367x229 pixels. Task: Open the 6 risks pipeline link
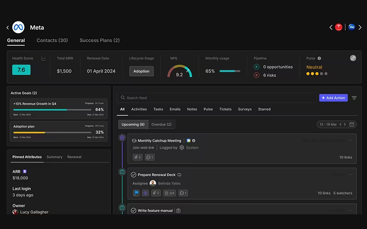pyautogui.click(x=269, y=75)
